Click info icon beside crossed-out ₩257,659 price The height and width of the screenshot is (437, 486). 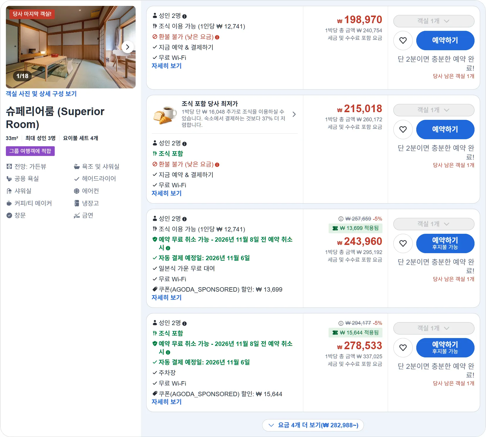pos(341,219)
